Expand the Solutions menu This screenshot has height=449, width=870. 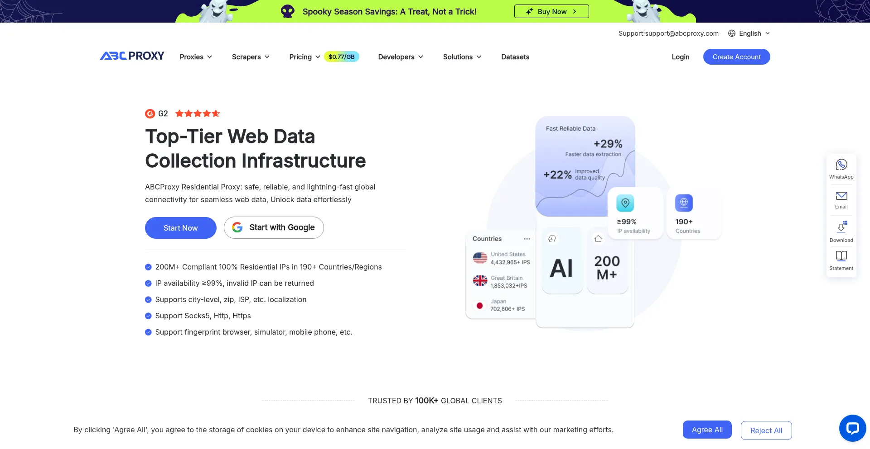point(462,57)
